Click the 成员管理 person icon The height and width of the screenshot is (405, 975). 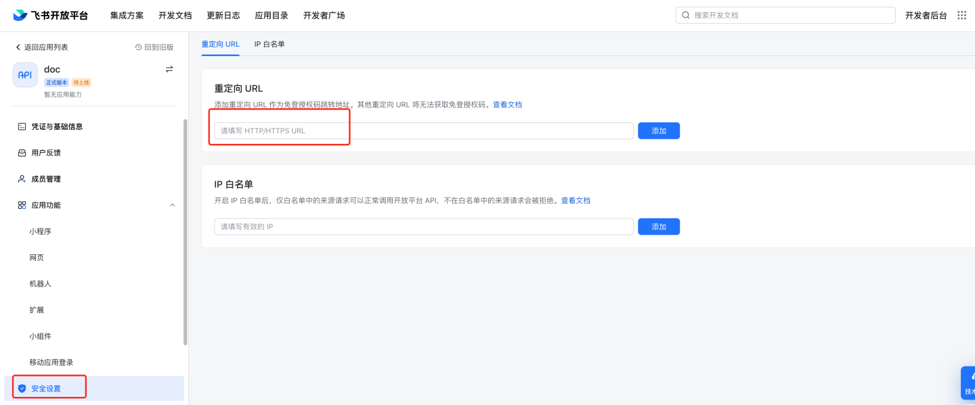22,179
